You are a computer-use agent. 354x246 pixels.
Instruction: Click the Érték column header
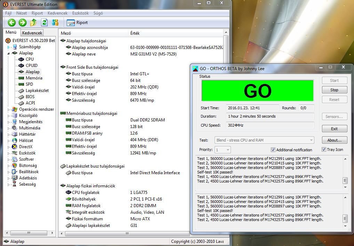coord(176,33)
